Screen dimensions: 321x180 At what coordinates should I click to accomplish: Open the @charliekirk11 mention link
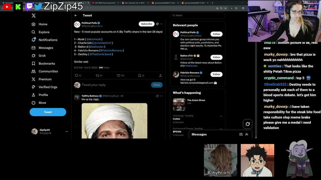pos(102,43)
